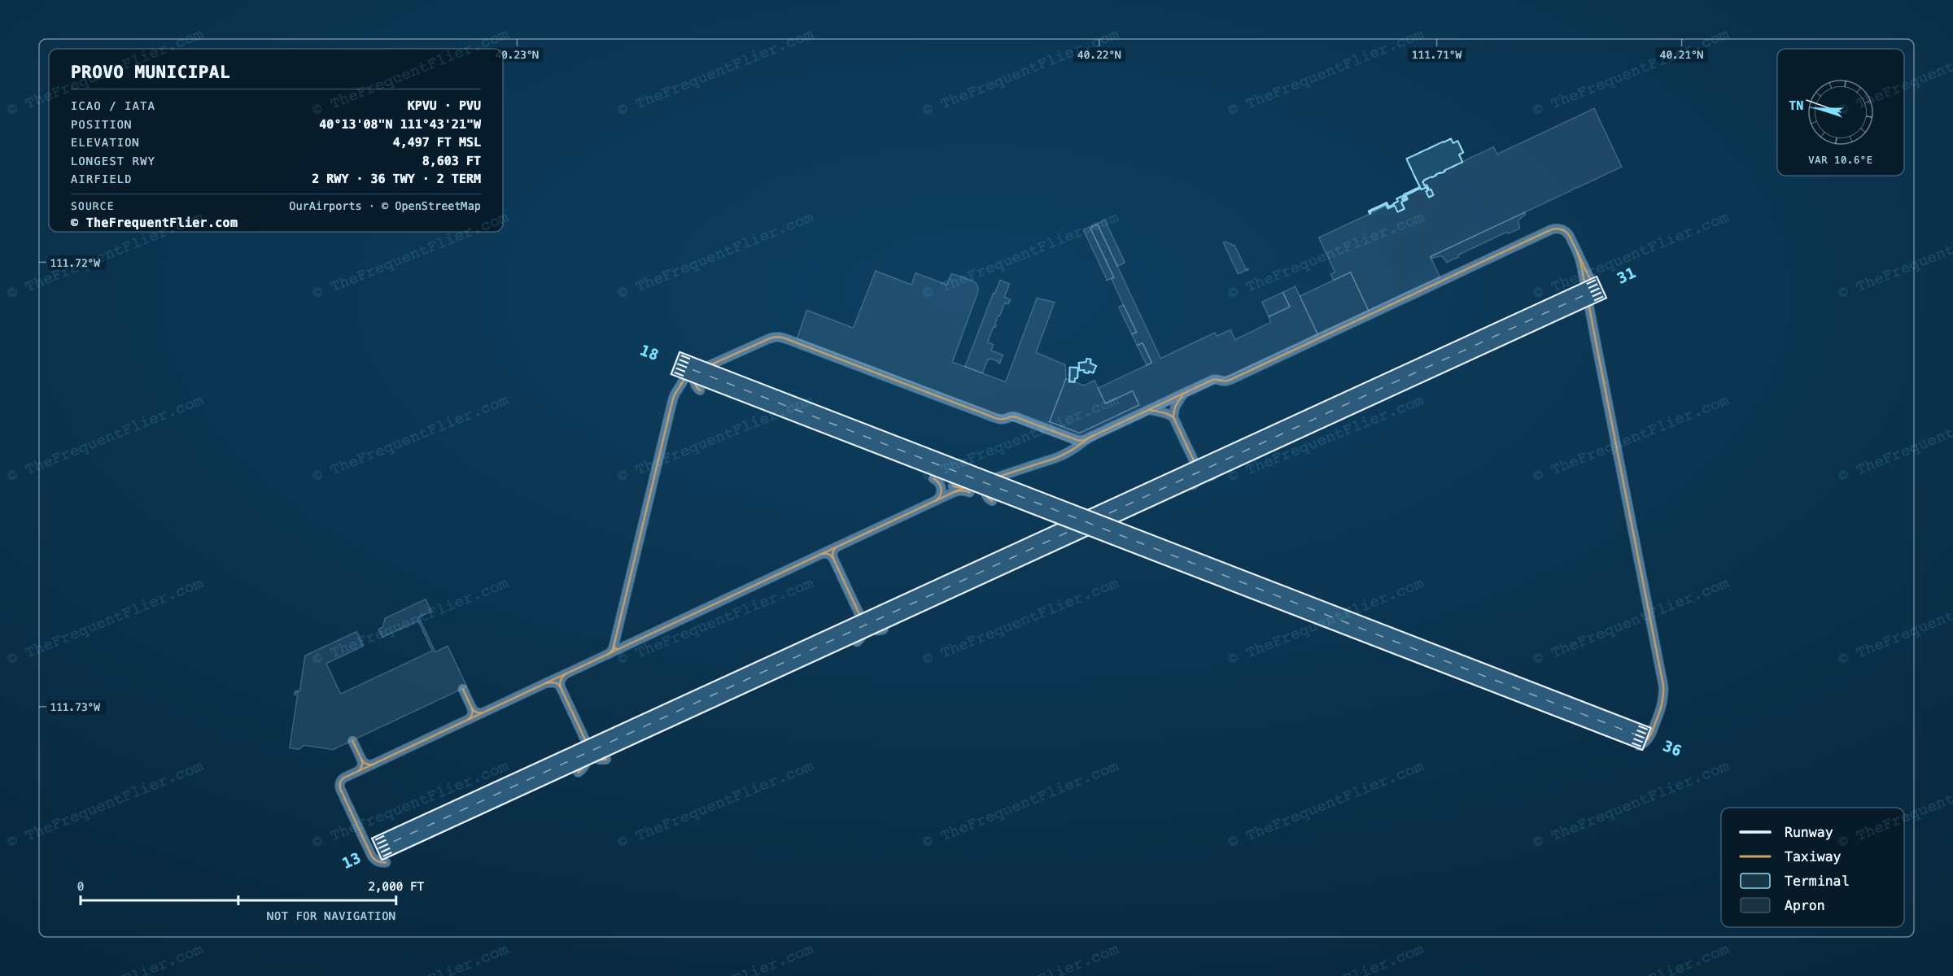
Task: Click the large terminal building outline near runway 31
Action: [1434, 165]
